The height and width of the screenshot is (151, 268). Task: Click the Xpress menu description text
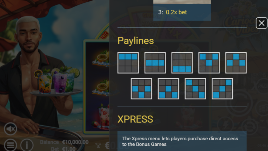point(180,141)
